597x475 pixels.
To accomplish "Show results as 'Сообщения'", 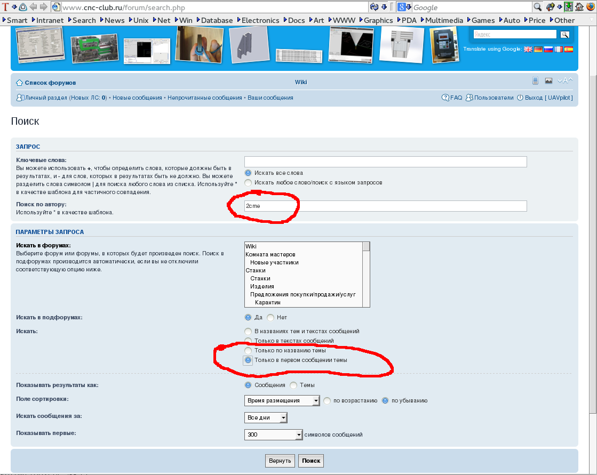I will pyautogui.click(x=248, y=385).
